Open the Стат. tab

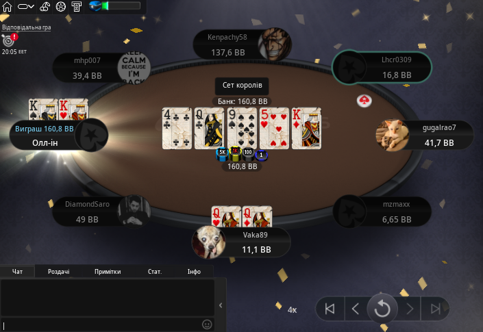point(155,272)
